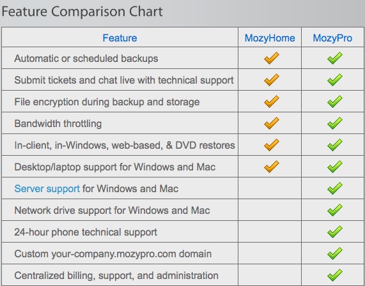Click the Feature Comparison Chart title

[x=82, y=11]
